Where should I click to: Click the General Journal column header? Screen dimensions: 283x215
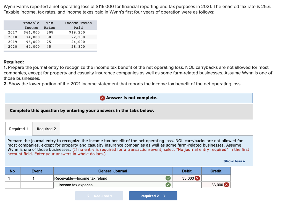pos(113,171)
